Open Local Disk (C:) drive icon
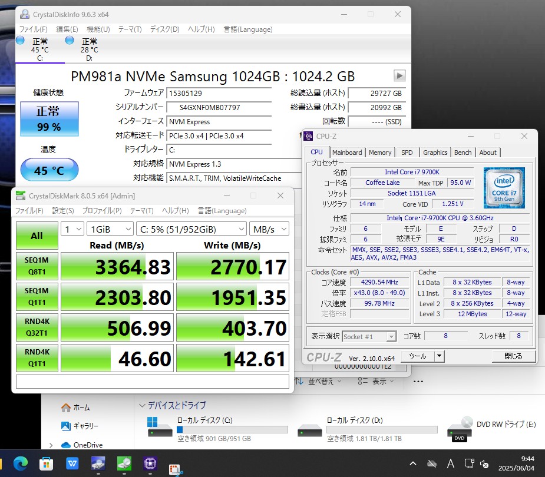545x477 pixels. click(x=160, y=428)
